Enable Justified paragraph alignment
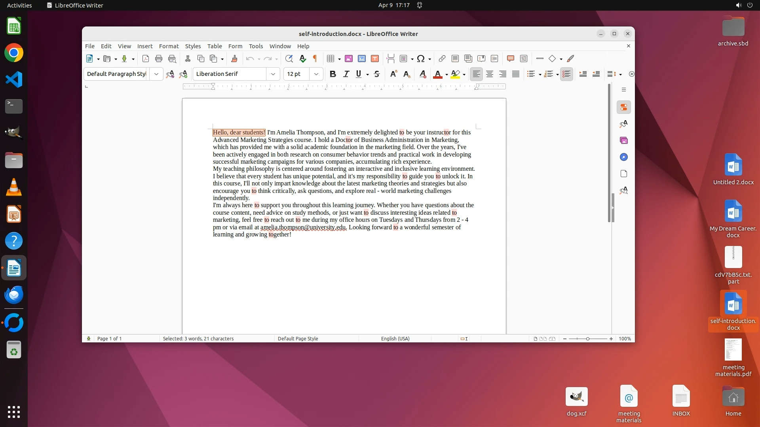Image resolution: width=760 pixels, height=427 pixels. tap(515, 74)
